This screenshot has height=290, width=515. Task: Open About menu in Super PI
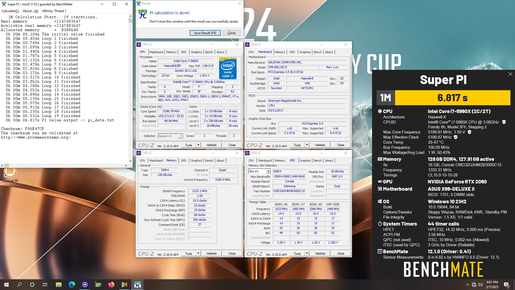(x=31, y=11)
